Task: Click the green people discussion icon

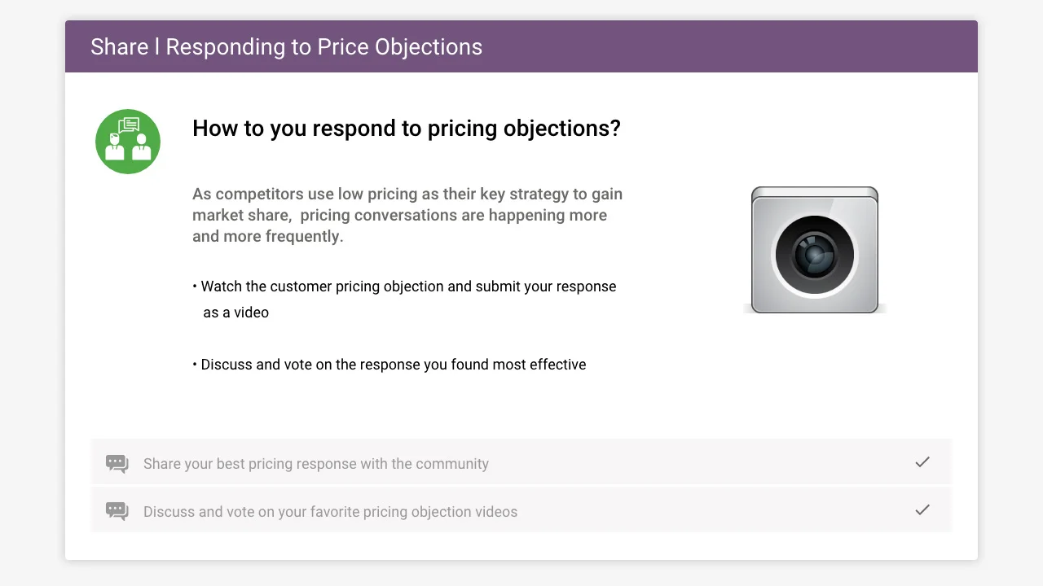Action: (x=128, y=142)
